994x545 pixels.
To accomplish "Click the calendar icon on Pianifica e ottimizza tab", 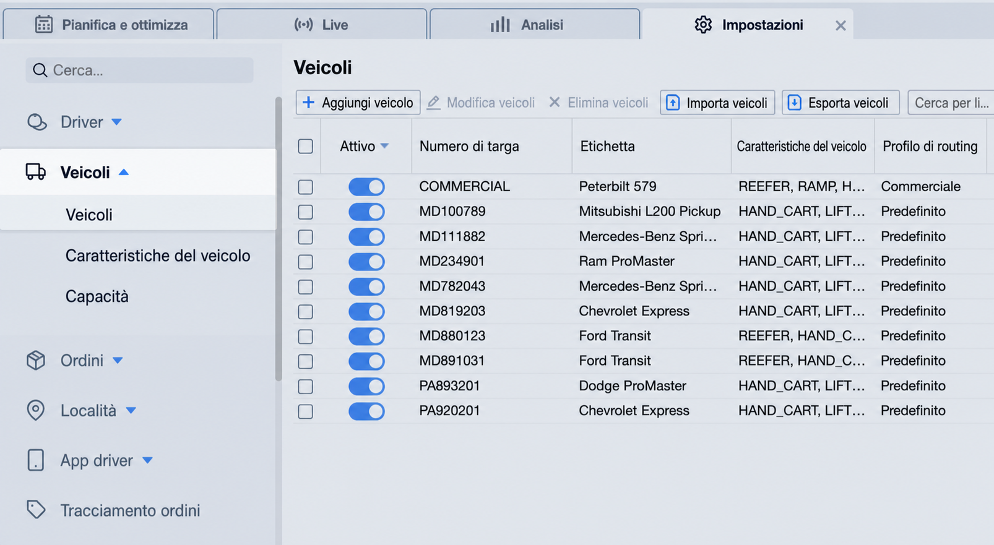I will [43, 25].
